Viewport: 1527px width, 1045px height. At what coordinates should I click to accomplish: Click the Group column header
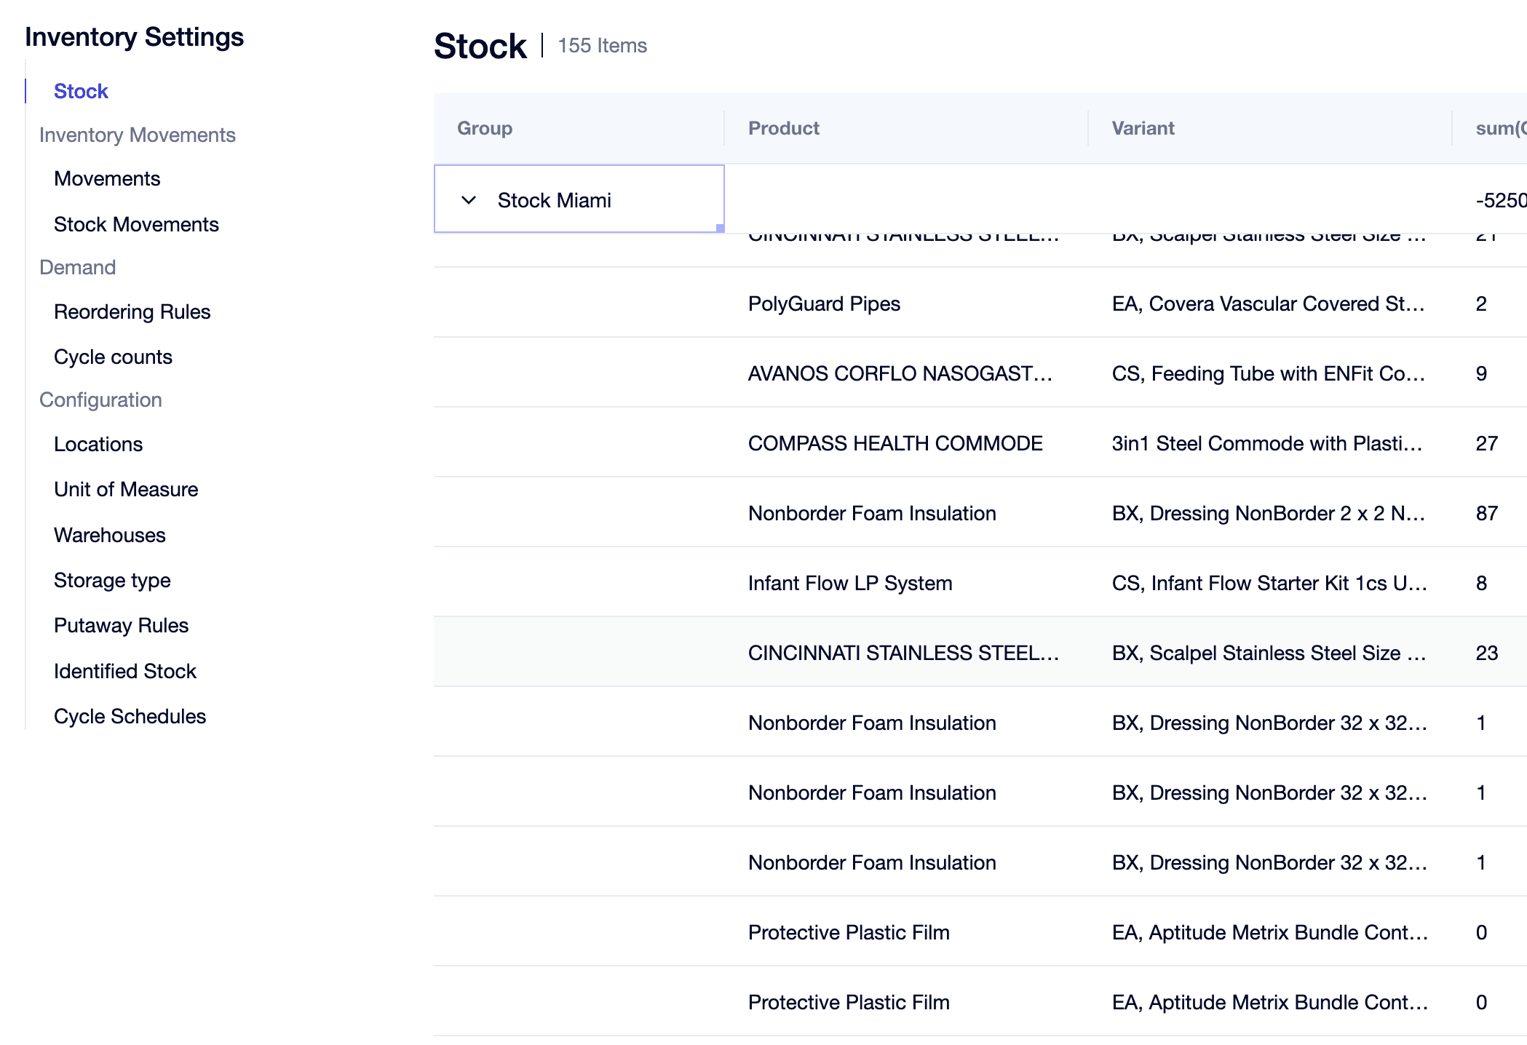click(485, 128)
